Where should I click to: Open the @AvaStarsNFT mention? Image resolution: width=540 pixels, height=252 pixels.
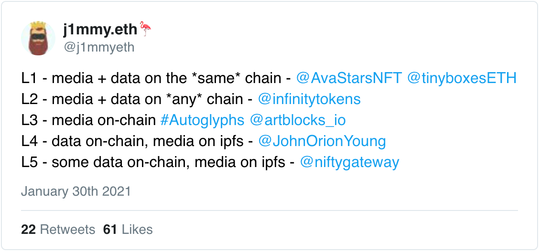349,78
